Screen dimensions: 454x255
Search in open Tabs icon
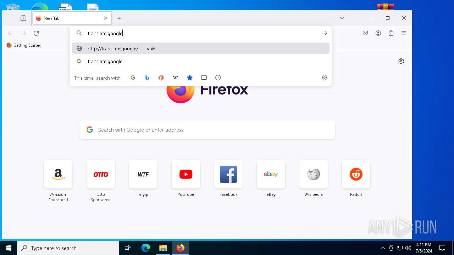(204, 78)
